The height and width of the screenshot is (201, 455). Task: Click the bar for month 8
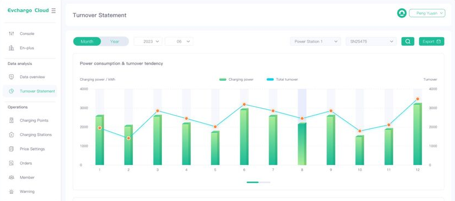click(302, 144)
